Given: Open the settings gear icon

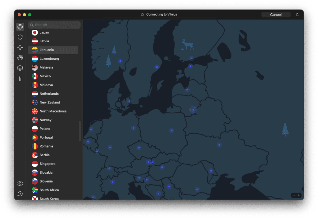Looking at the screenshot, I should [20, 184].
